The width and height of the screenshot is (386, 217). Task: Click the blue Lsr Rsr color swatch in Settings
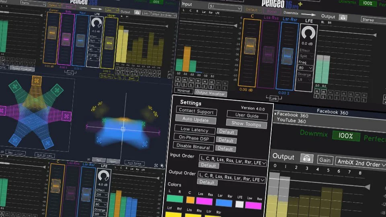click(224, 203)
